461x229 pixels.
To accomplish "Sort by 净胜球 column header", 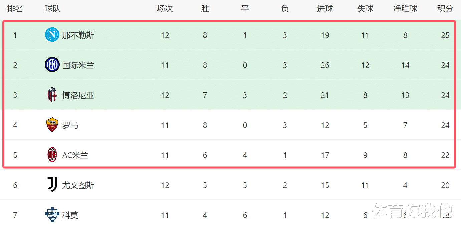I will (405, 9).
